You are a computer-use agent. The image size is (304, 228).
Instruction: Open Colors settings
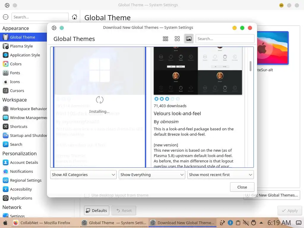point(23,64)
